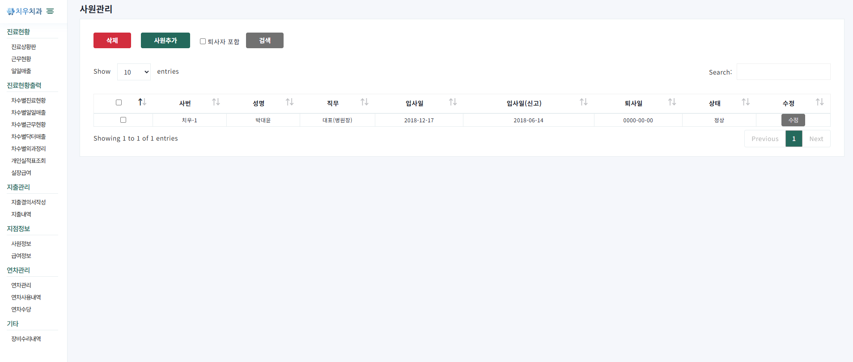The height and width of the screenshot is (362, 853).
Task: Check the select-all checkbox in table header
Action: (119, 103)
